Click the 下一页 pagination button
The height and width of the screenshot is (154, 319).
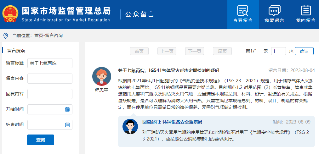195,51
